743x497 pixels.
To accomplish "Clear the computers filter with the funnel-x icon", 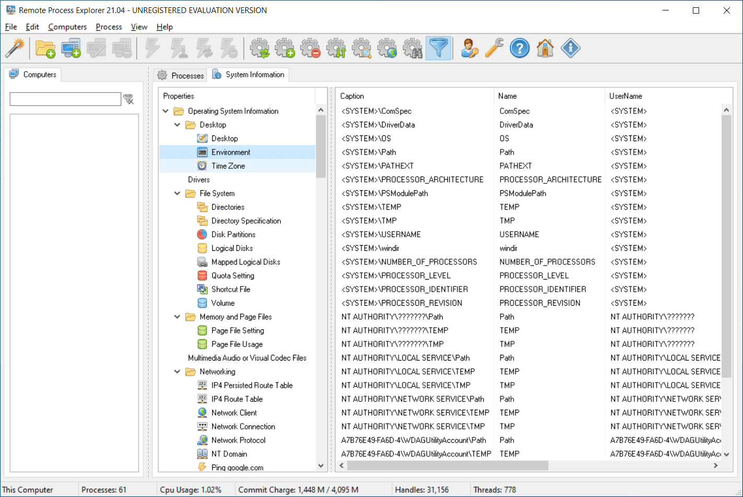I will point(129,99).
